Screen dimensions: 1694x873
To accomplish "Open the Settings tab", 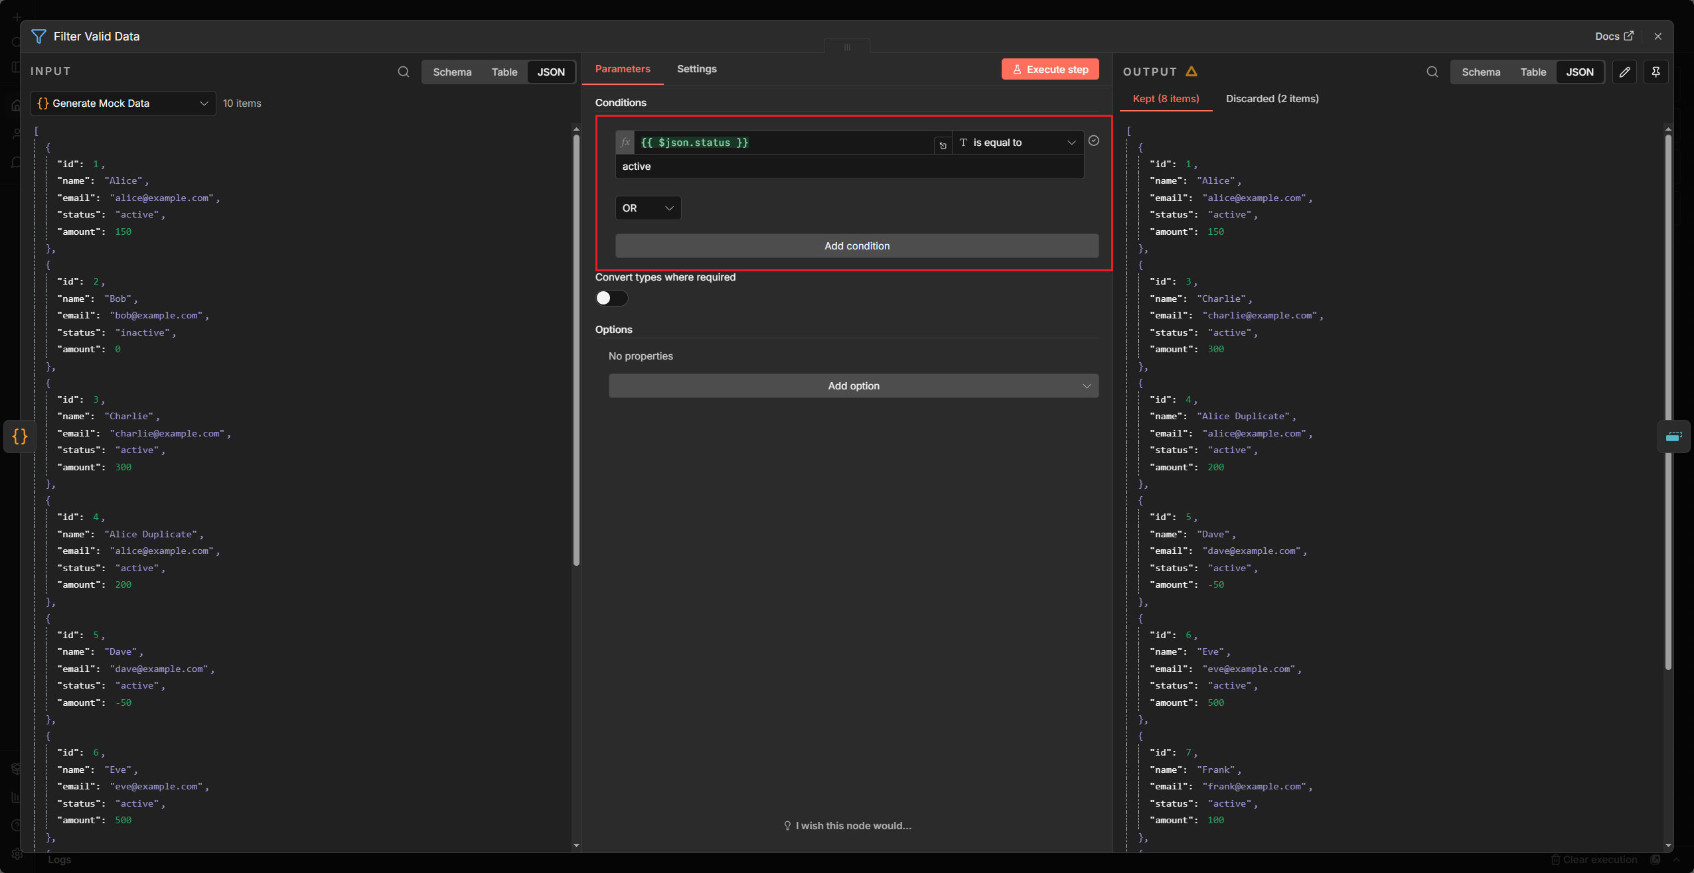I will (696, 69).
